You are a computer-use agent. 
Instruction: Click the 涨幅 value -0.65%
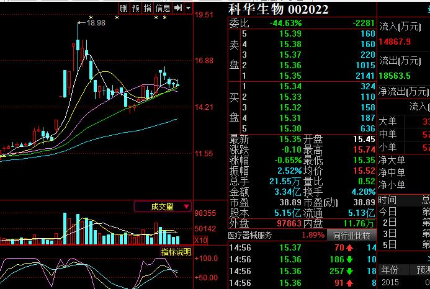pyautogui.click(x=288, y=160)
